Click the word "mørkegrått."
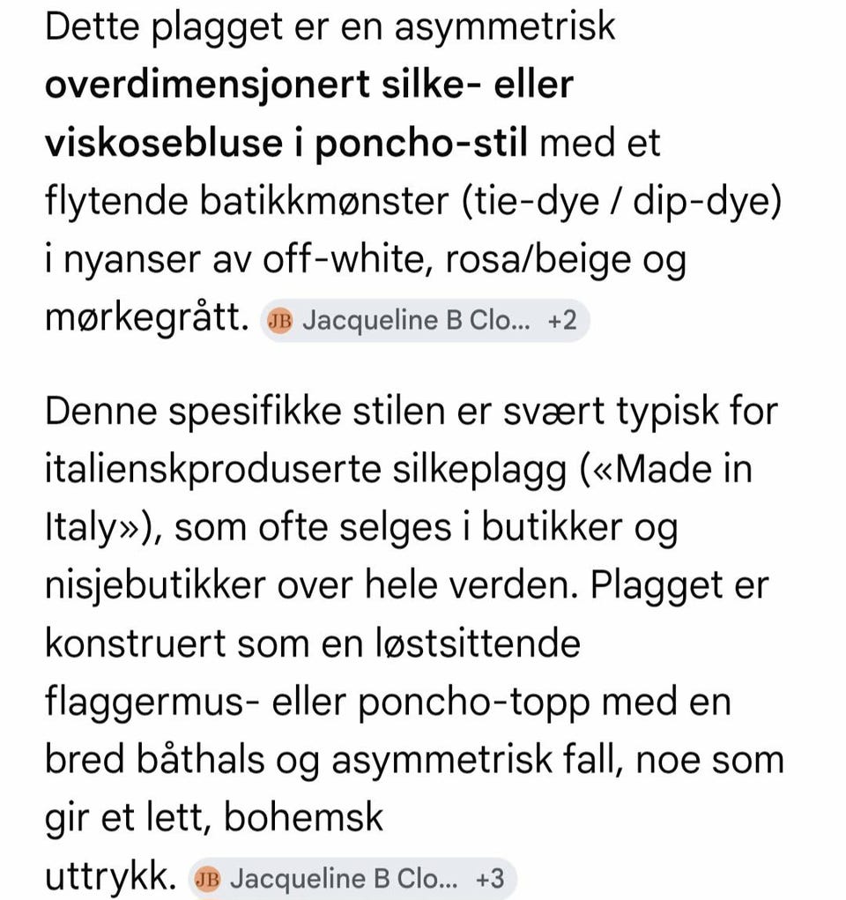This screenshot has width=846, height=900. [x=147, y=319]
